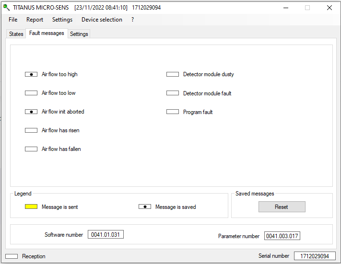Image resolution: width=341 pixels, height=264 pixels.
Task: Click the Reset saved messages button
Action: click(282, 207)
